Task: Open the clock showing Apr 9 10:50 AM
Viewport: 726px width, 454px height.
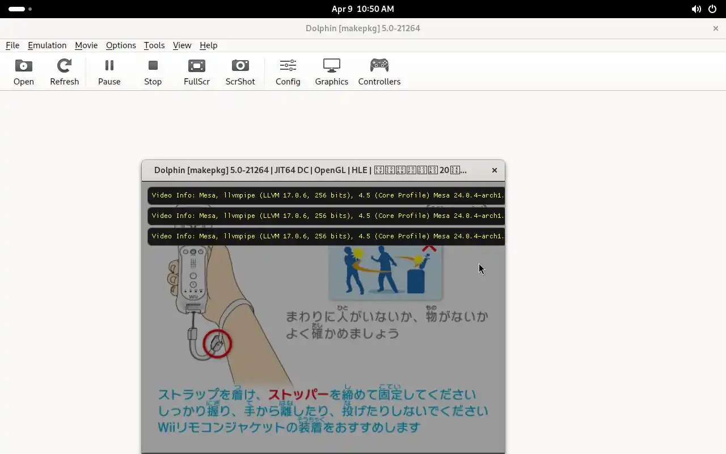Action: 363,9
